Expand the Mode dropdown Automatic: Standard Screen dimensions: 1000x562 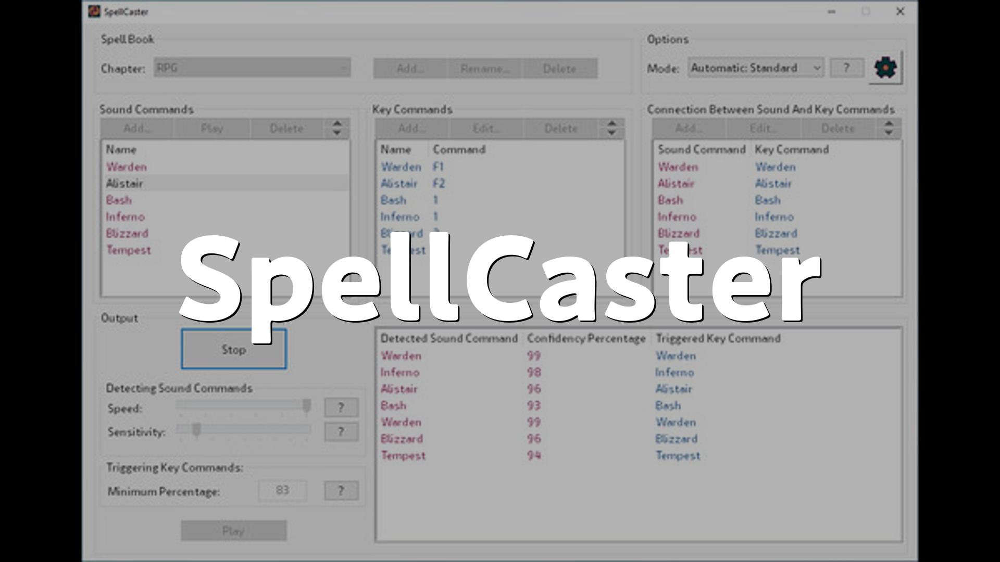[756, 68]
